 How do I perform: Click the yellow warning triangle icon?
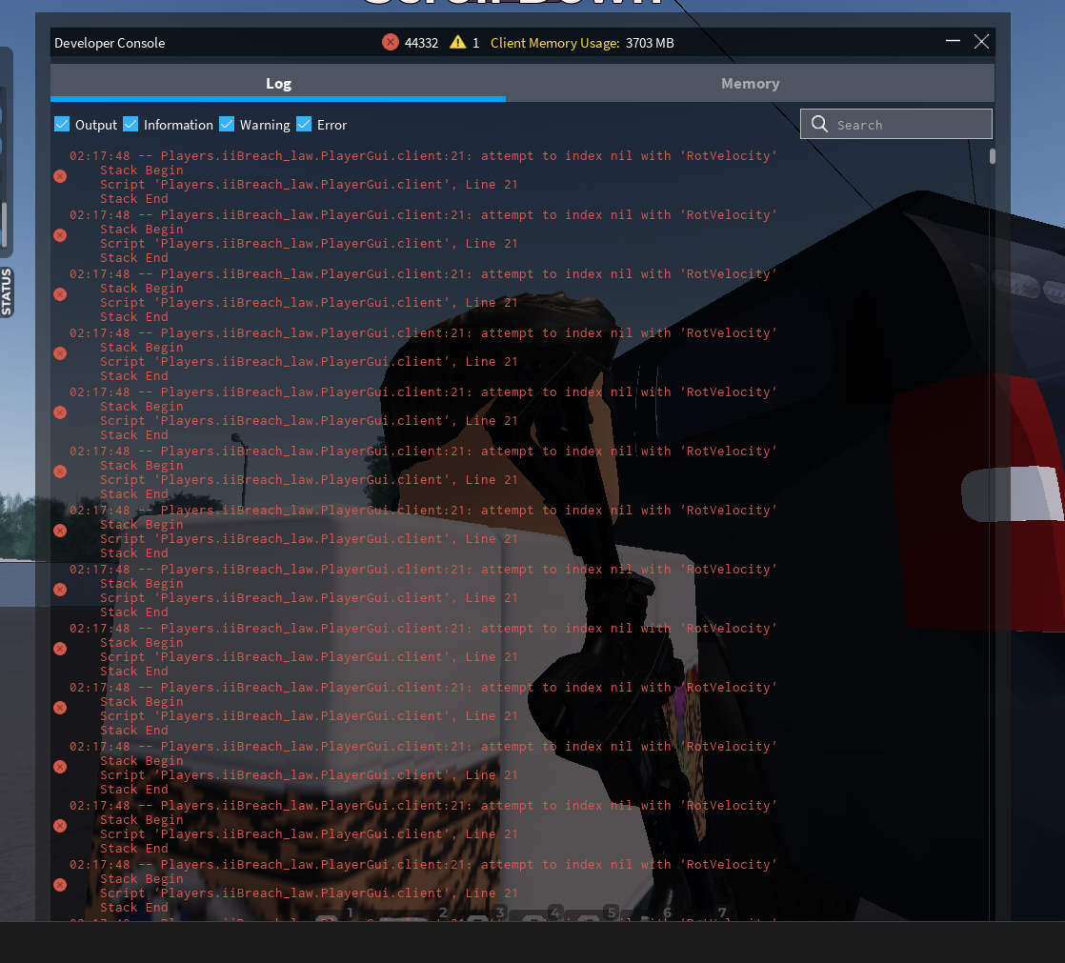click(x=457, y=42)
